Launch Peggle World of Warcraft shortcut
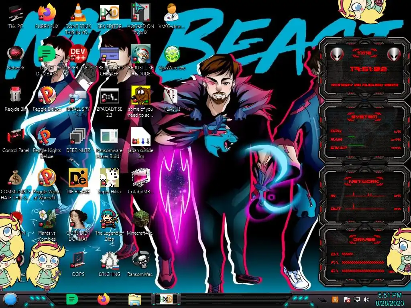 pyautogui.click(x=47, y=178)
